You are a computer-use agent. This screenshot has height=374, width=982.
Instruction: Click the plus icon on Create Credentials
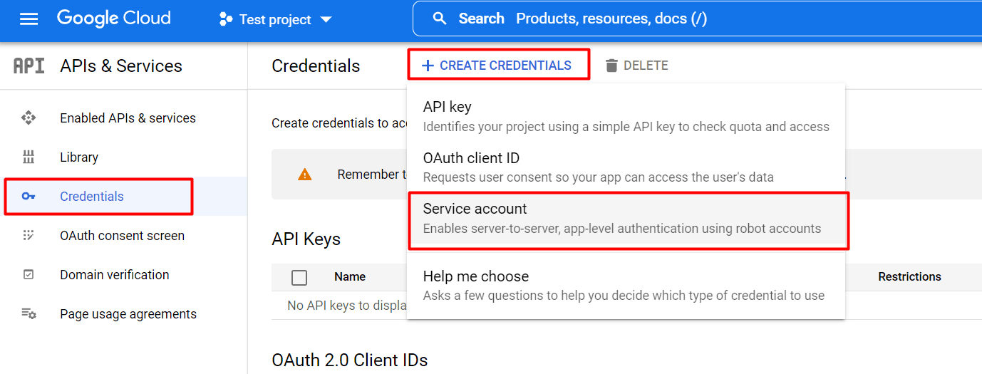click(x=428, y=66)
